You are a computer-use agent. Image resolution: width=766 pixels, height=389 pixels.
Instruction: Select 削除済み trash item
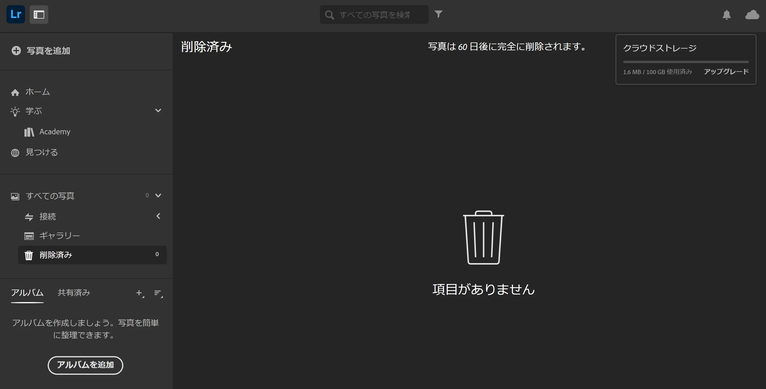click(56, 255)
